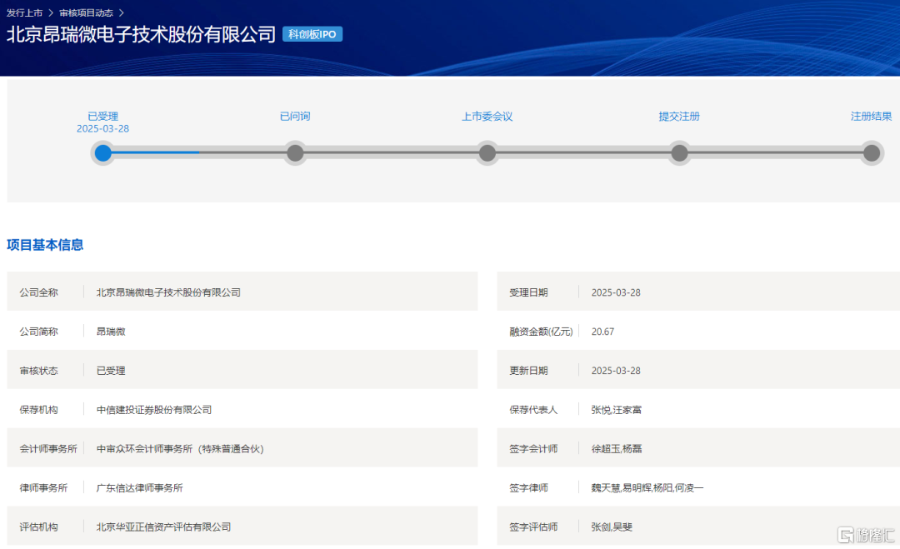Click the 更新日期 field label
Screen dimensions: 900x549
(x=528, y=371)
